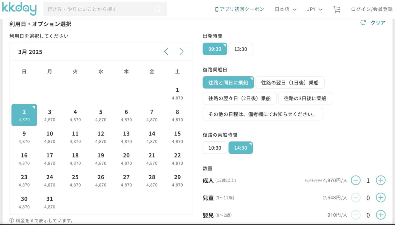
Task: Select March 1 on calendar
Action: point(177,93)
